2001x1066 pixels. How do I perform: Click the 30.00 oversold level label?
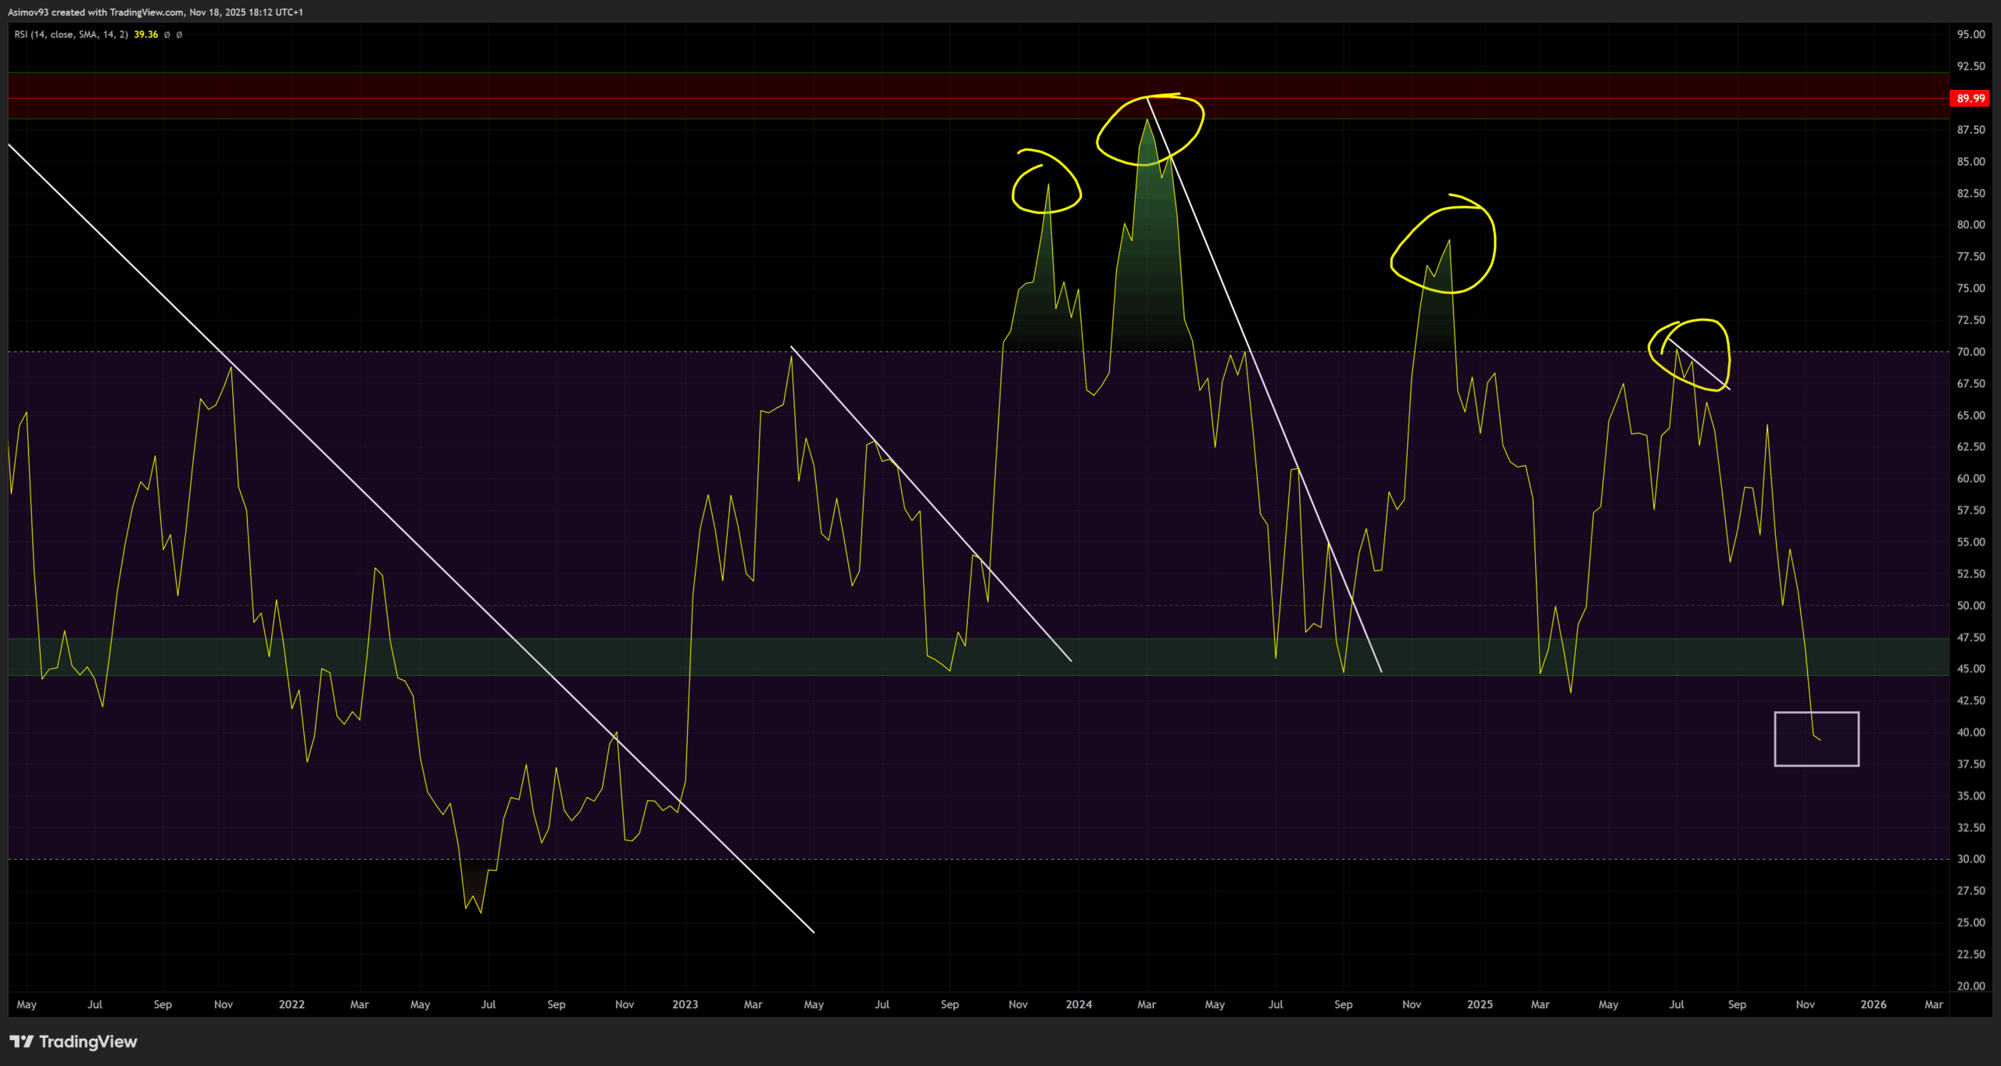tap(1971, 859)
